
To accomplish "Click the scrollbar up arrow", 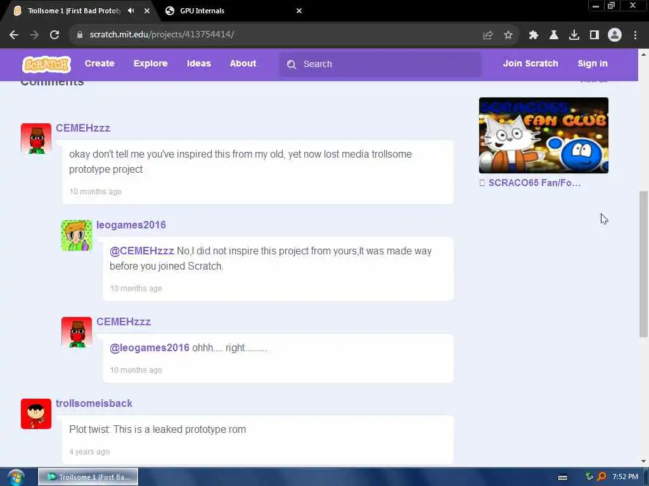I will pyautogui.click(x=643, y=54).
